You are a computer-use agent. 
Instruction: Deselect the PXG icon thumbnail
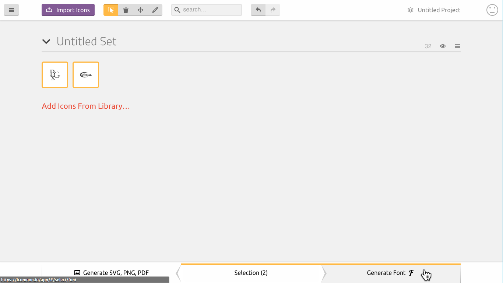pyautogui.click(x=55, y=75)
